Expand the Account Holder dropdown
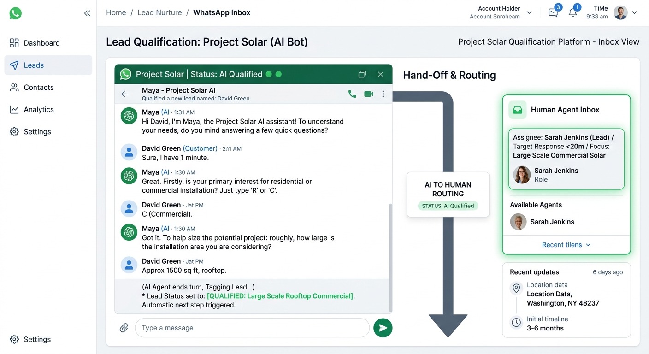Image resolution: width=649 pixels, height=354 pixels. [x=529, y=12]
